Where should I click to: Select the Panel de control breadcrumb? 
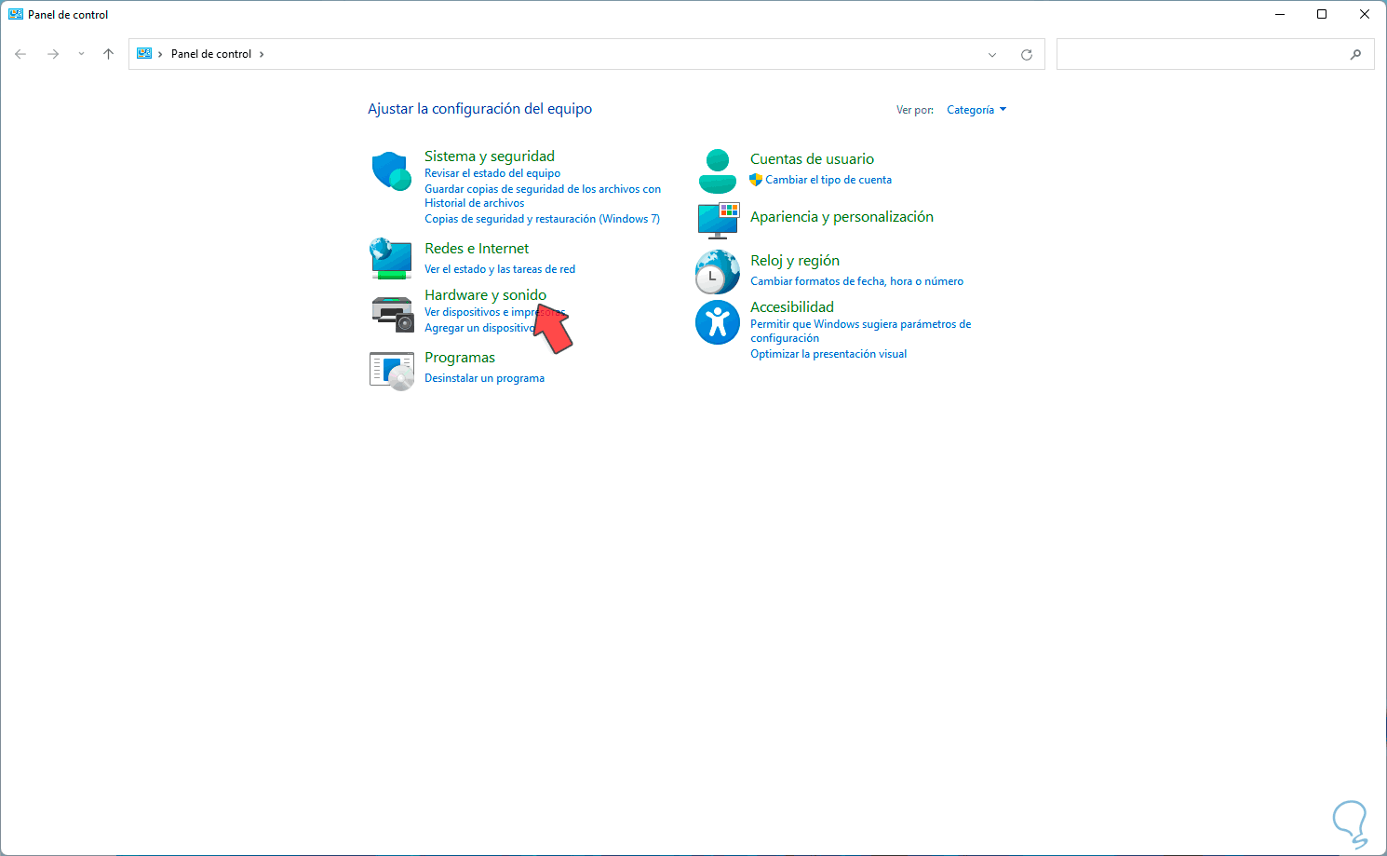pyautogui.click(x=211, y=54)
